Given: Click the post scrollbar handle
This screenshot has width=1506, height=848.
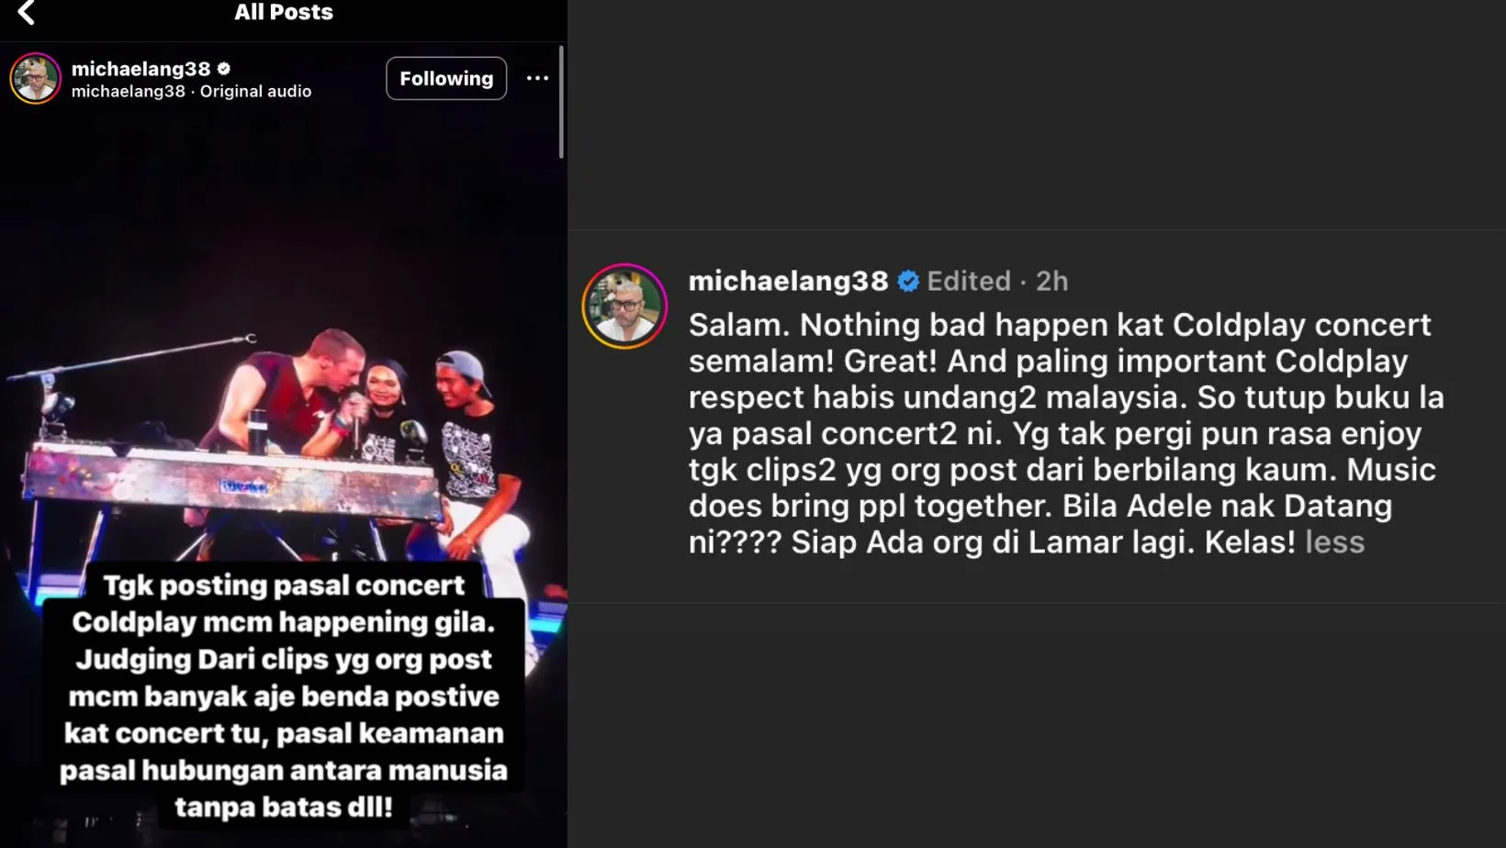Looking at the screenshot, I should pos(561,103).
